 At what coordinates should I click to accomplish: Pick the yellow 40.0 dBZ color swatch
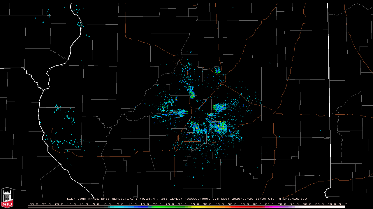click(x=207, y=207)
